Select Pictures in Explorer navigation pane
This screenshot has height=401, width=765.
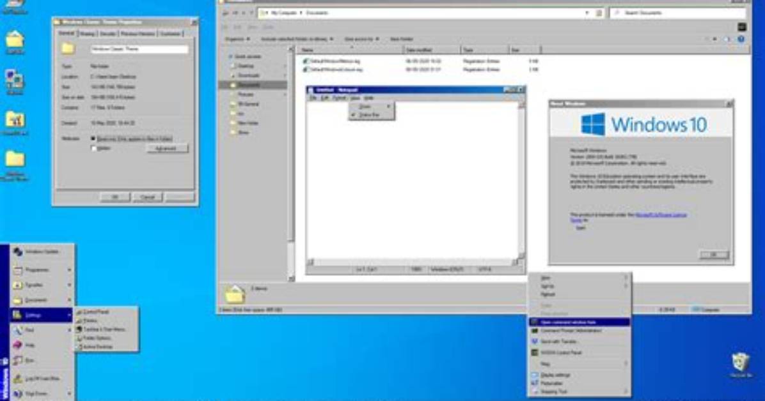(246, 94)
